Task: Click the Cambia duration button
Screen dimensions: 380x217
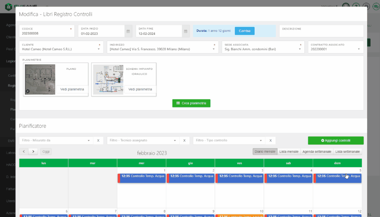Action: coord(244,31)
